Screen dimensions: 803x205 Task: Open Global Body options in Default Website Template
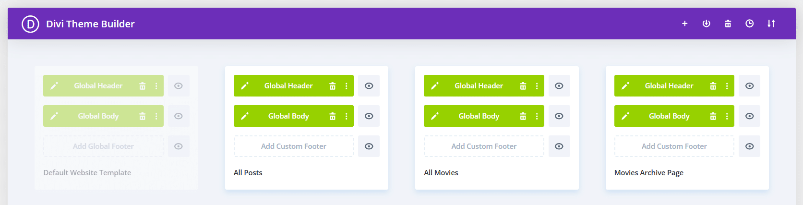pyautogui.click(x=156, y=116)
